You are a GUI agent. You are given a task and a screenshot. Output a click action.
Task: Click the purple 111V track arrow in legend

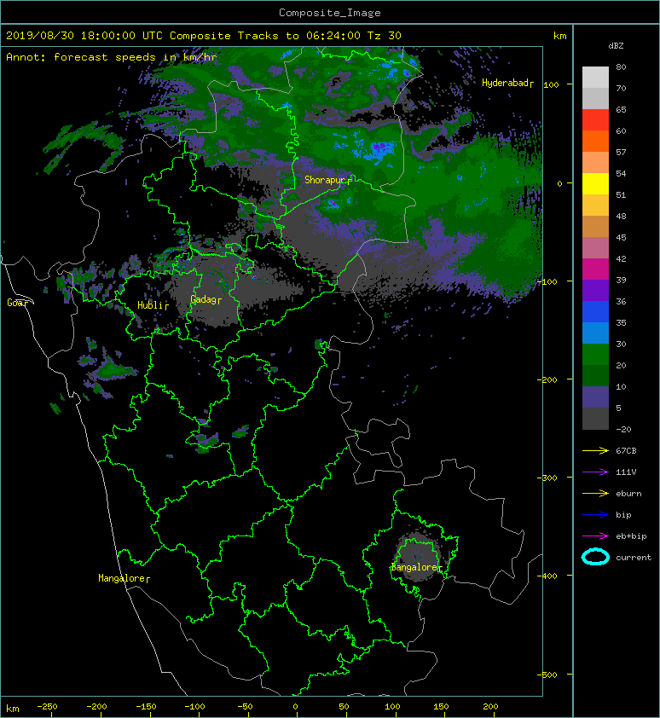click(x=595, y=472)
